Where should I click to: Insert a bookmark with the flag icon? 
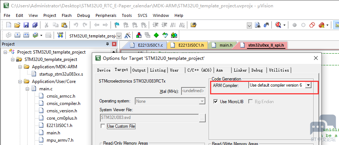pos(117,25)
